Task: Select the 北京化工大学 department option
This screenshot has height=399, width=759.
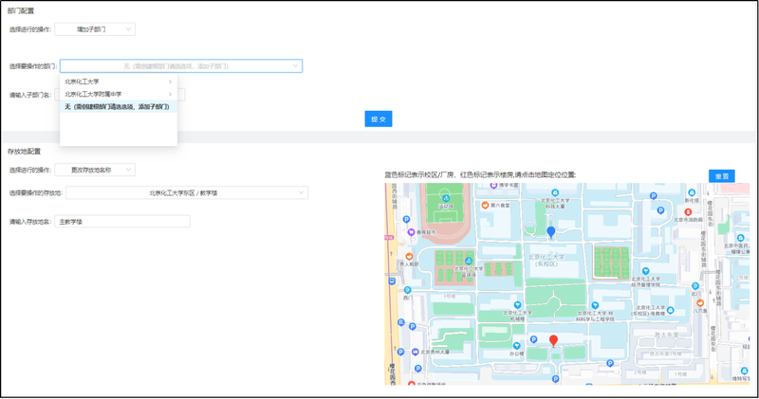Action: (119, 82)
